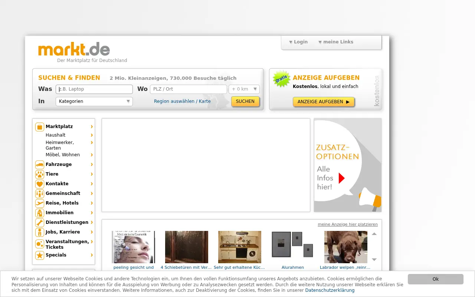Click the Immobilien house icon
Image resolution: width=475 pixels, height=297 pixels.
click(x=40, y=213)
